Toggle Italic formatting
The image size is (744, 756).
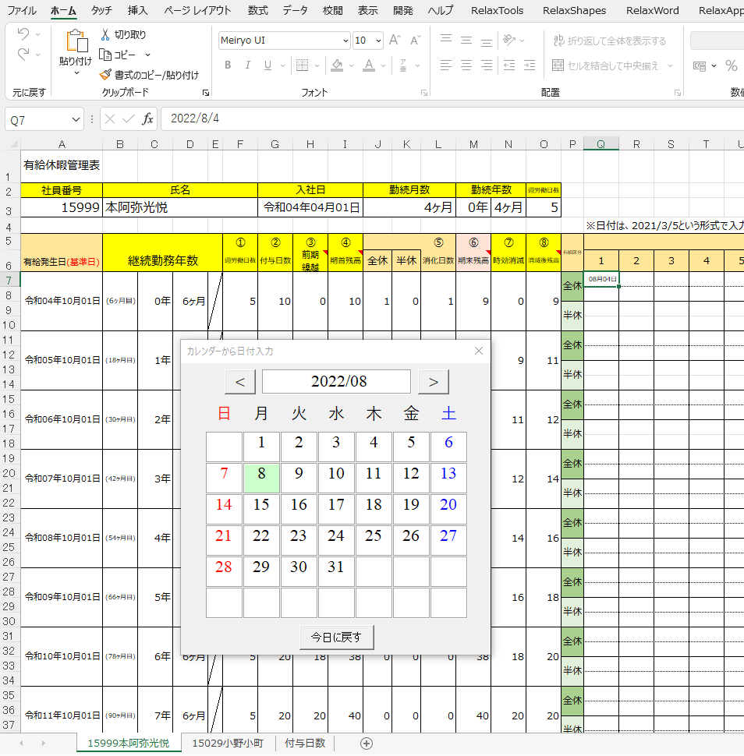[247, 65]
